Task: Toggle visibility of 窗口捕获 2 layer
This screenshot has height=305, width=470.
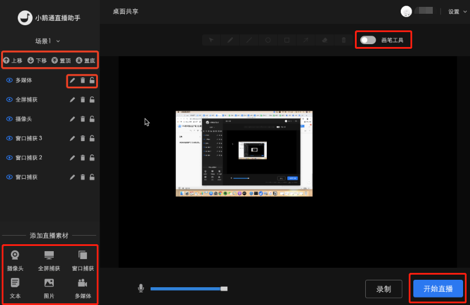Action: [9, 158]
